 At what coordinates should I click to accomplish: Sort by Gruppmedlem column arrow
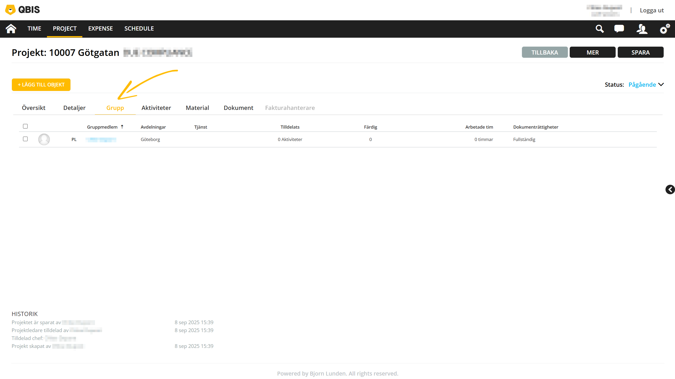(x=122, y=127)
